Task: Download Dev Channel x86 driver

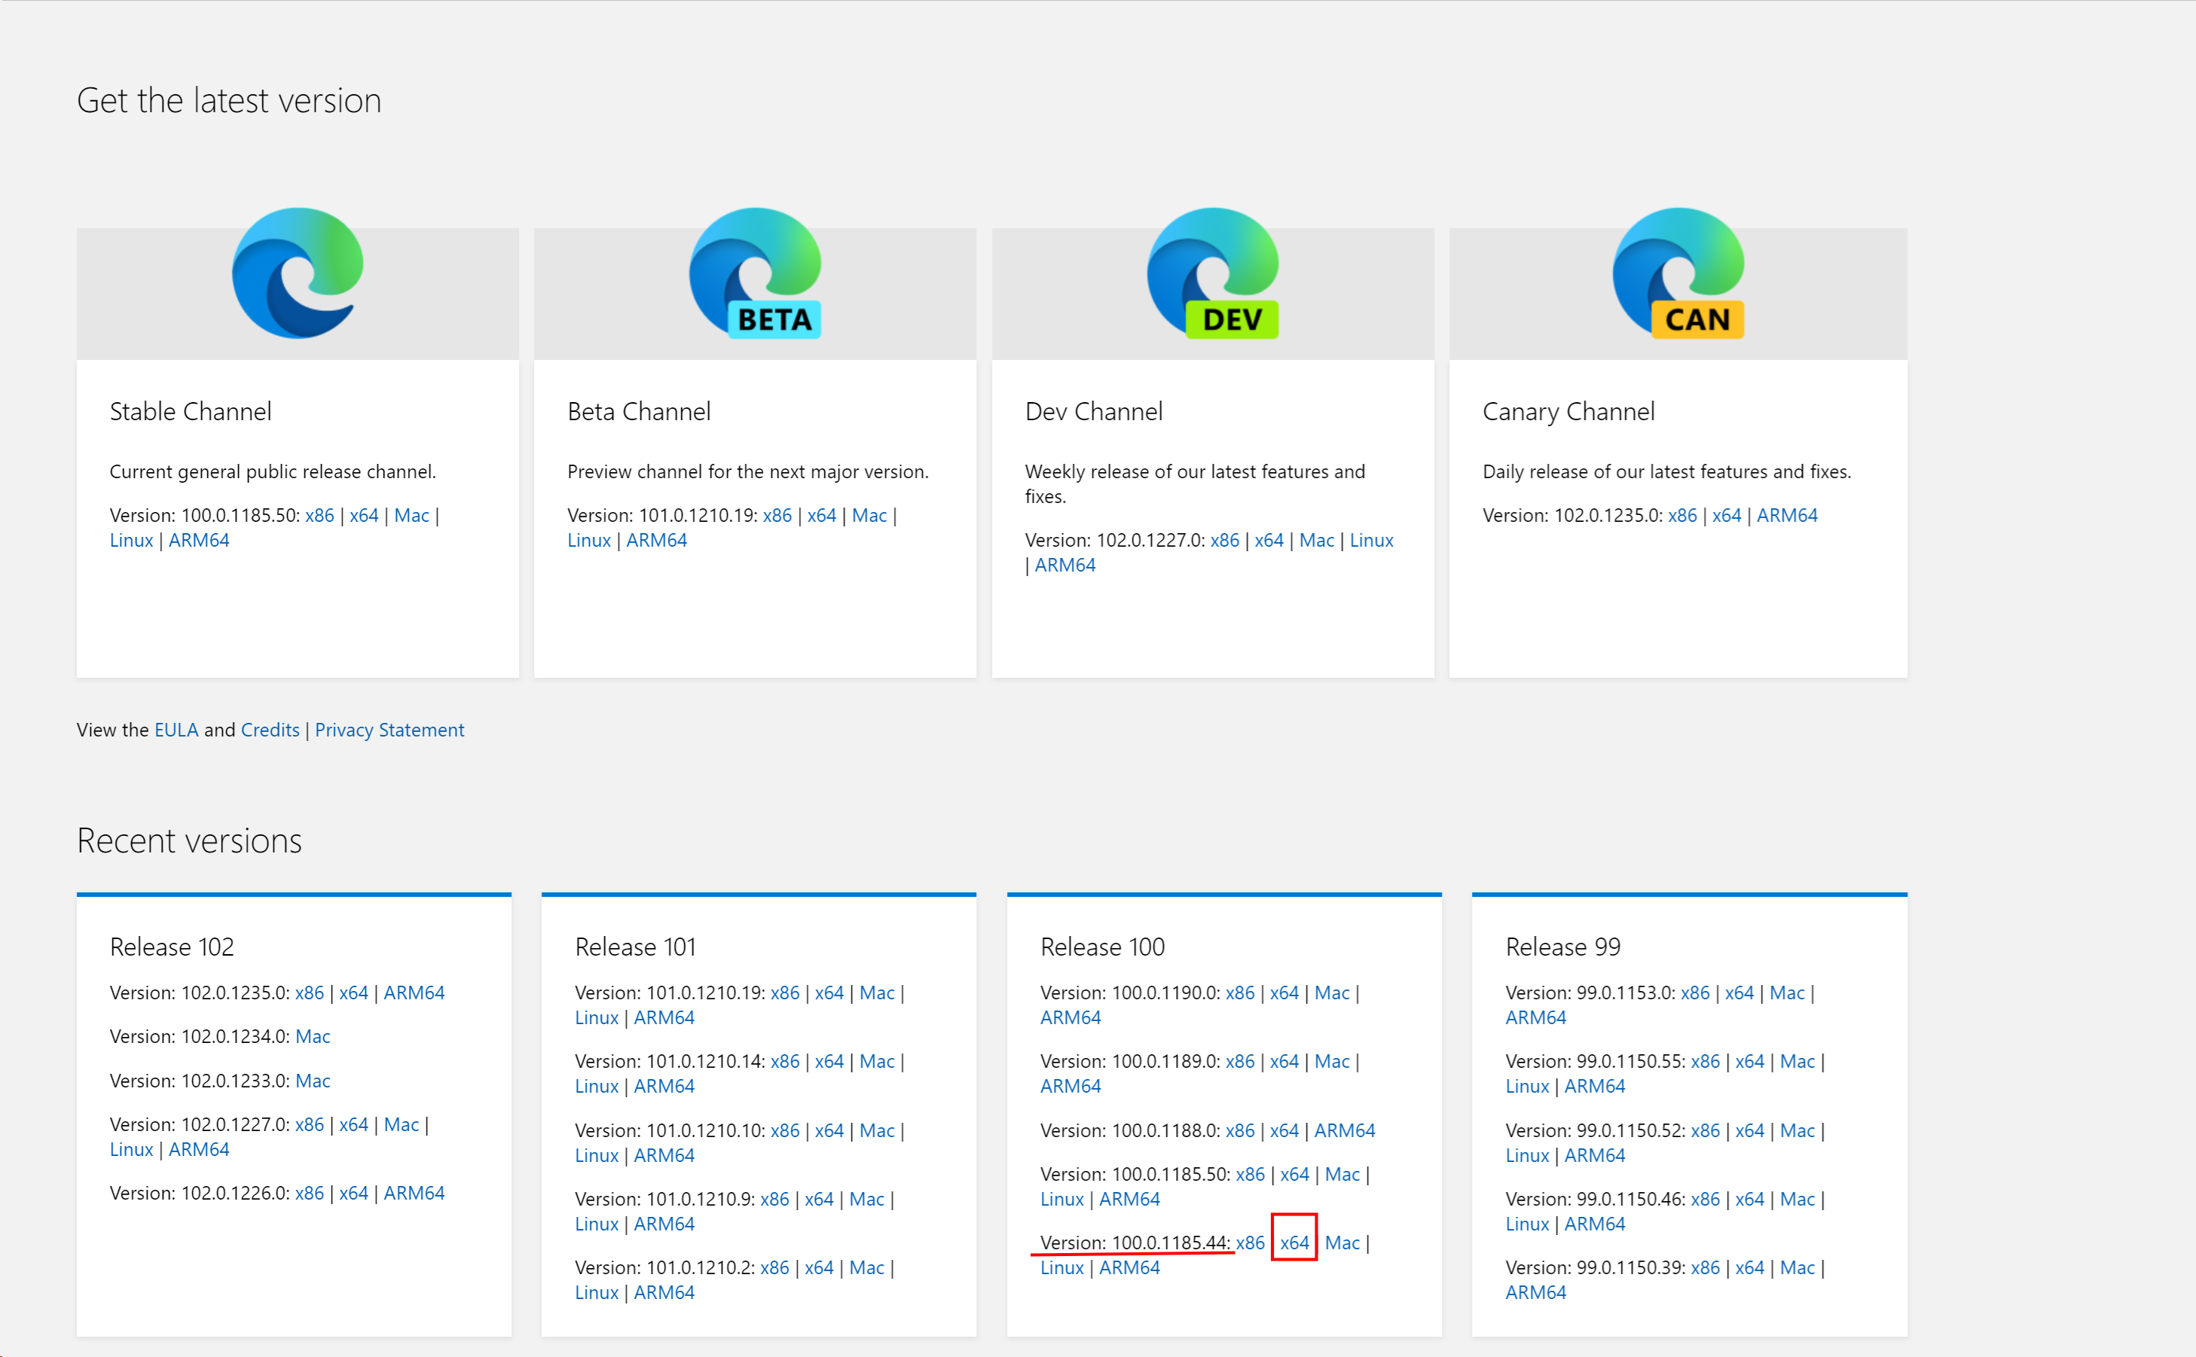Action: click(1225, 540)
